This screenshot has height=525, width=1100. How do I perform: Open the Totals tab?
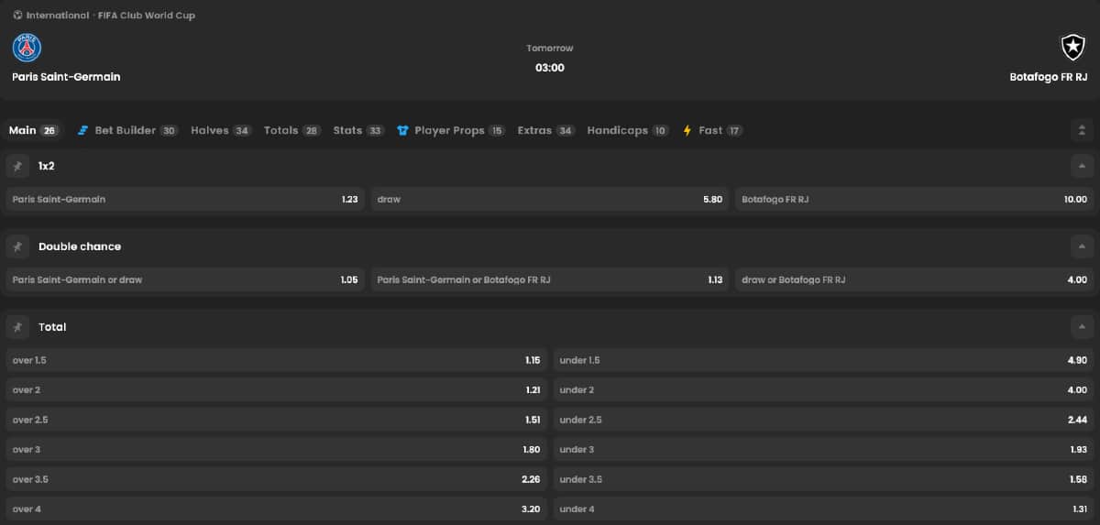click(292, 130)
